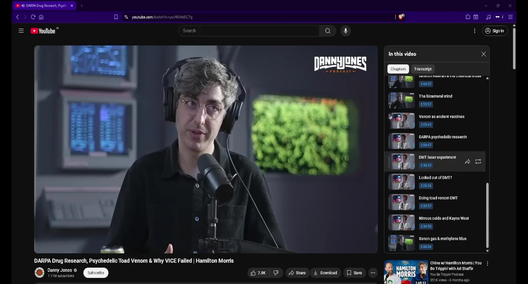This screenshot has width=528, height=284.
Task: Switch to the Transcript tab
Action: pyautogui.click(x=423, y=69)
